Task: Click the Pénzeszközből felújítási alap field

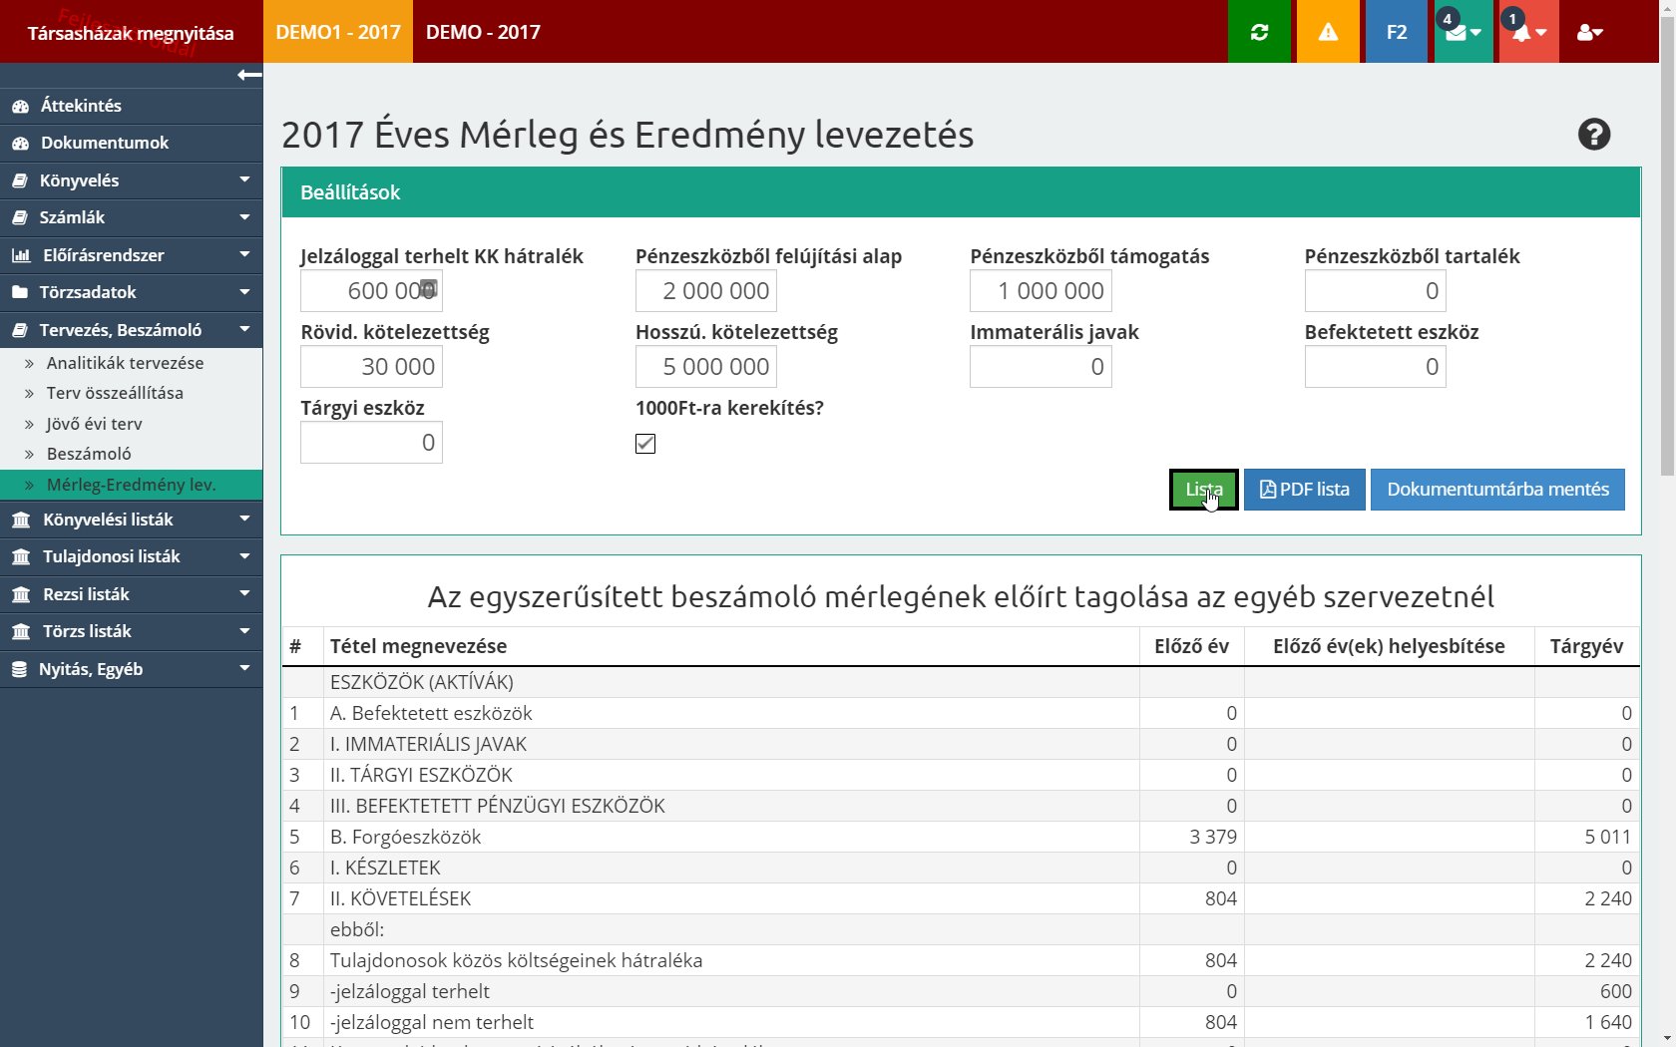Action: click(705, 291)
